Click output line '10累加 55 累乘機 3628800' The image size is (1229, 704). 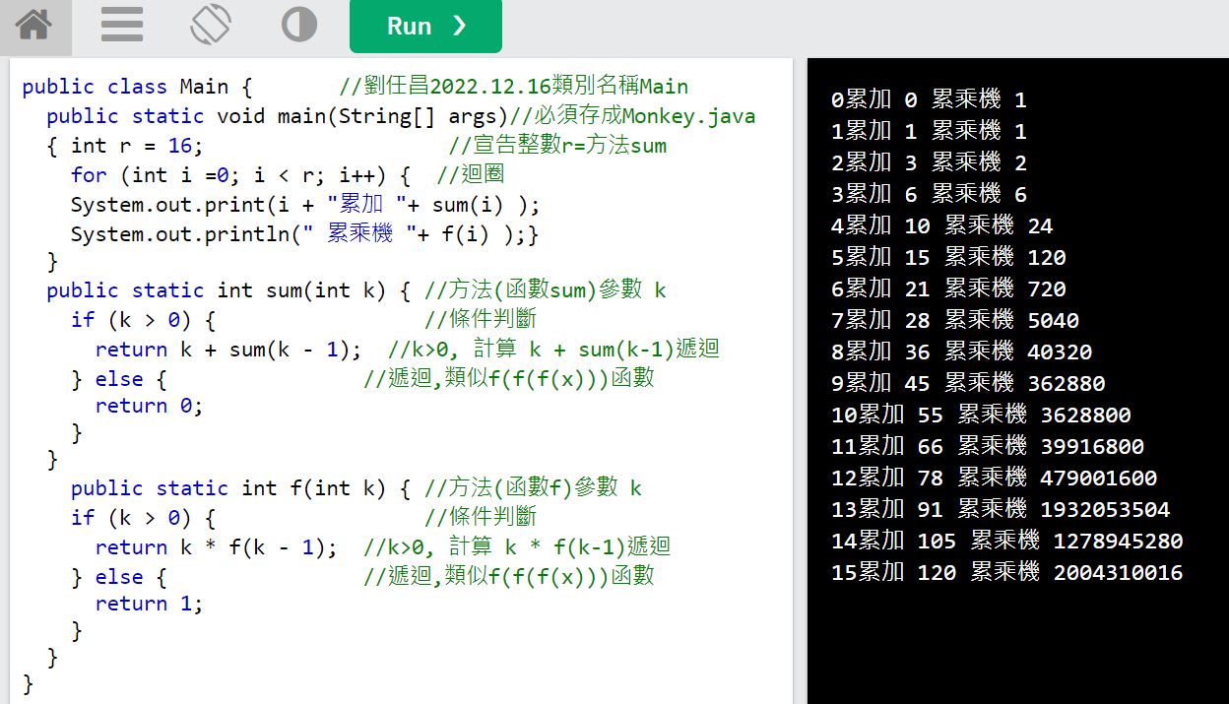tap(981, 415)
